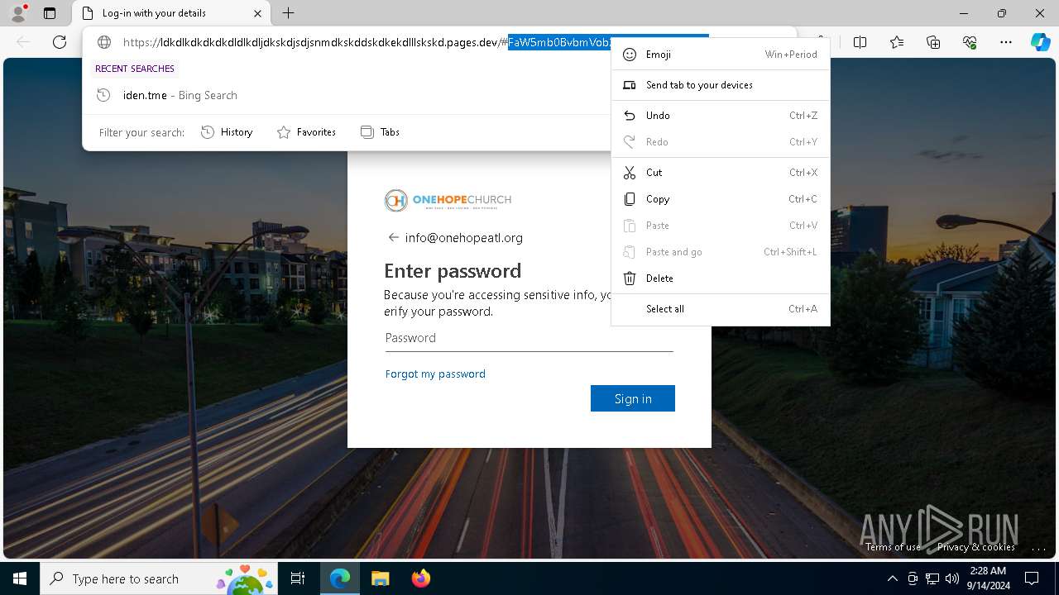This screenshot has height=595, width=1059.
Task: Choose Delete in context menu
Action: [x=721, y=278]
